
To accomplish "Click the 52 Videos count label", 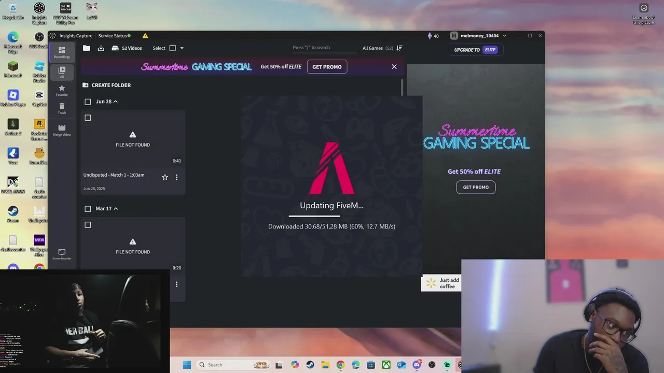I will point(132,48).
